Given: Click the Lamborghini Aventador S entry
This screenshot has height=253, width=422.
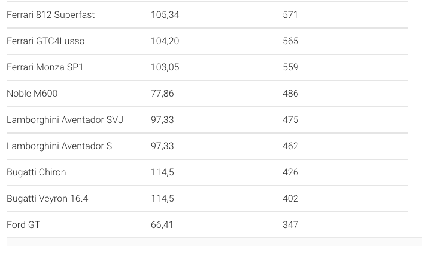Looking at the screenshot, I should 59,146.
